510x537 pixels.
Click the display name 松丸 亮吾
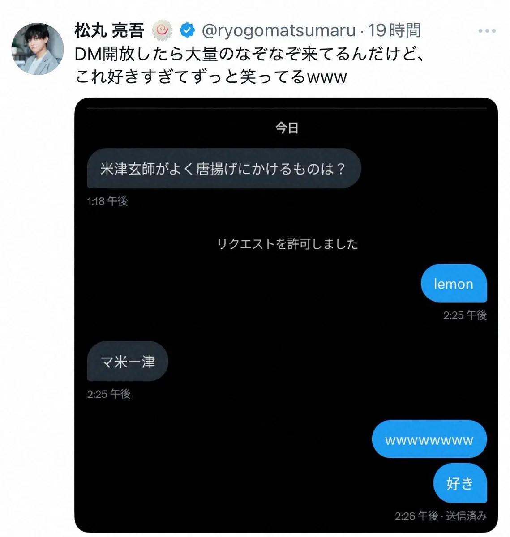click(109, 31)
